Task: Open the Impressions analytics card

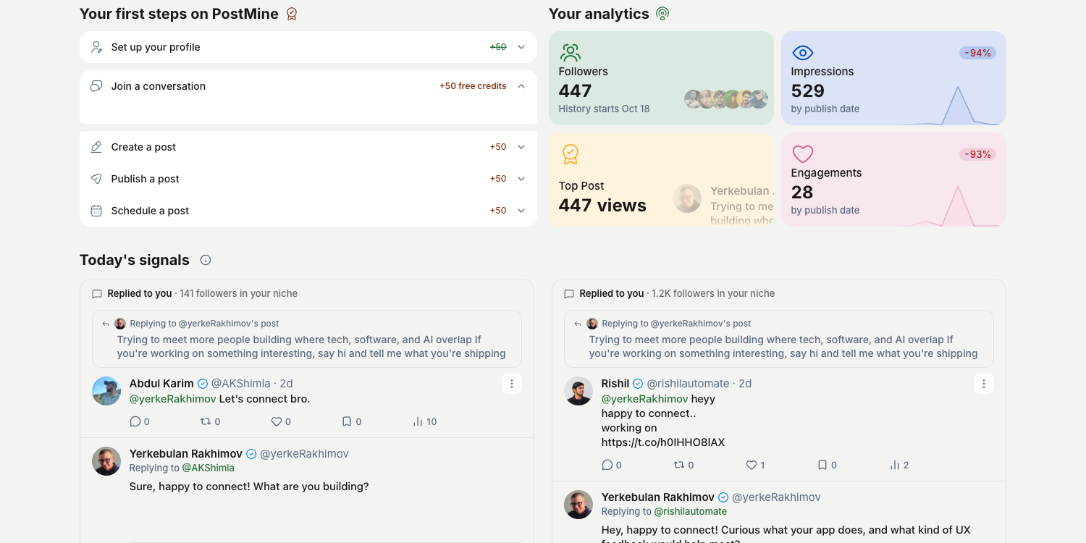Action: [x=893, y=78]
